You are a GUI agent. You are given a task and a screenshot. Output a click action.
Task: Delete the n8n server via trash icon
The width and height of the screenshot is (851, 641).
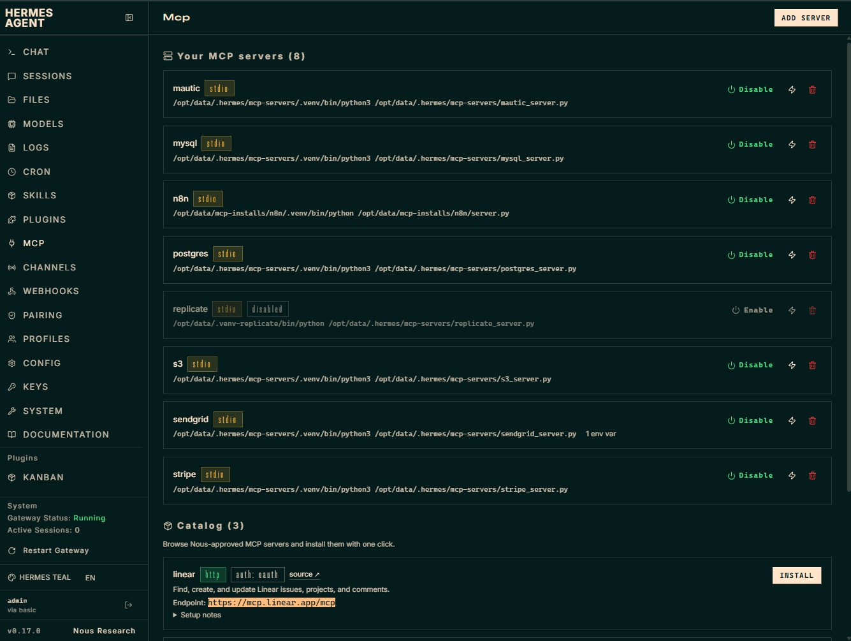coord(813,200)
